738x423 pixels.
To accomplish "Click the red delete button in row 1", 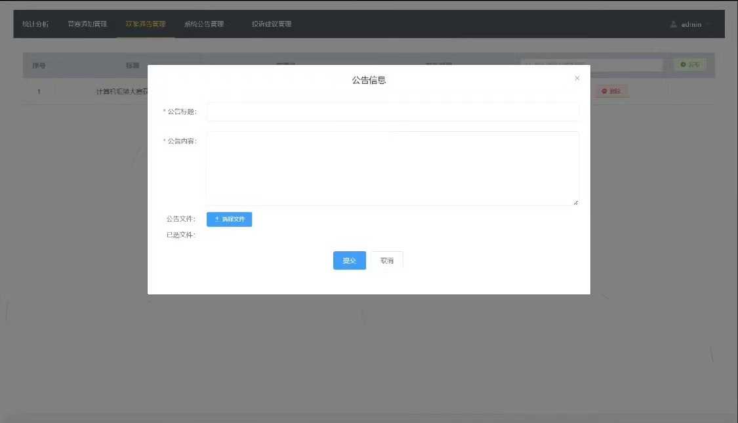I will tap(611, 91).
